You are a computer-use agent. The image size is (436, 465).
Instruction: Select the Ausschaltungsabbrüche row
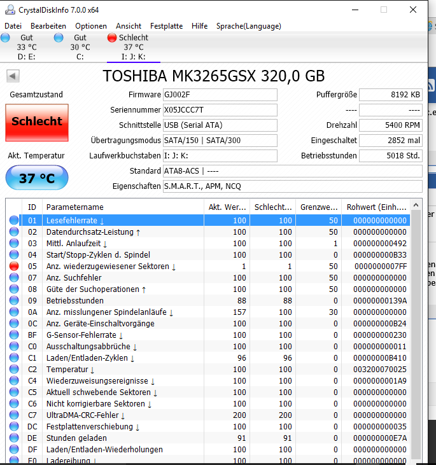click(208, 347)
